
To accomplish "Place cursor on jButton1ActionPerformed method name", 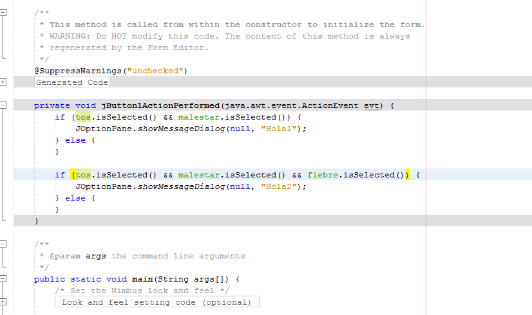I will pyautogui.click(x=160, y=105).
